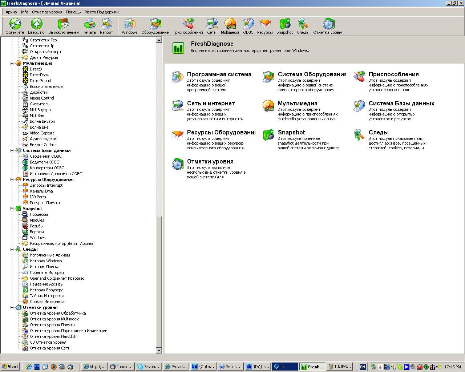The image size is (465, 372).
Task: Select Открытыйа порт tree item
Action: [x=46, y=52]
